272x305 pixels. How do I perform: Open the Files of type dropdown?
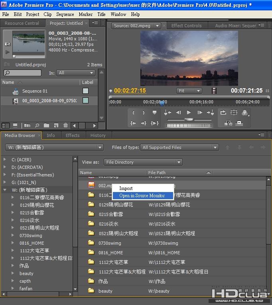(179, 147)
